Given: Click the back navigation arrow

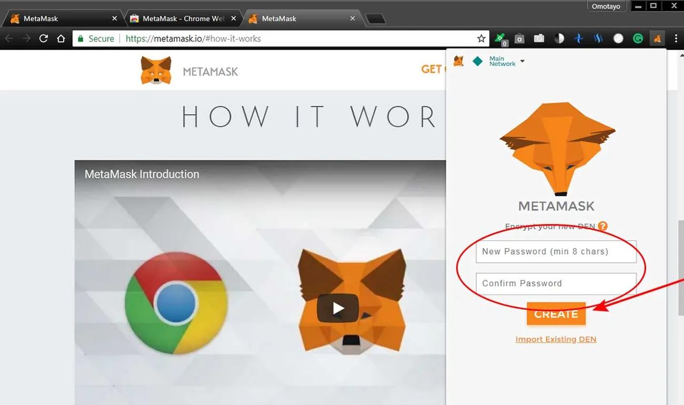Looking at the screenshot, I should 9,38.
